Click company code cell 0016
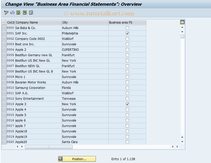Viewport: 211px width, 163px height. tap(10, 120)
